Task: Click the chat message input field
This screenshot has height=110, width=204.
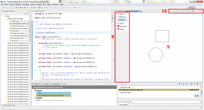Action: (159, 102)
